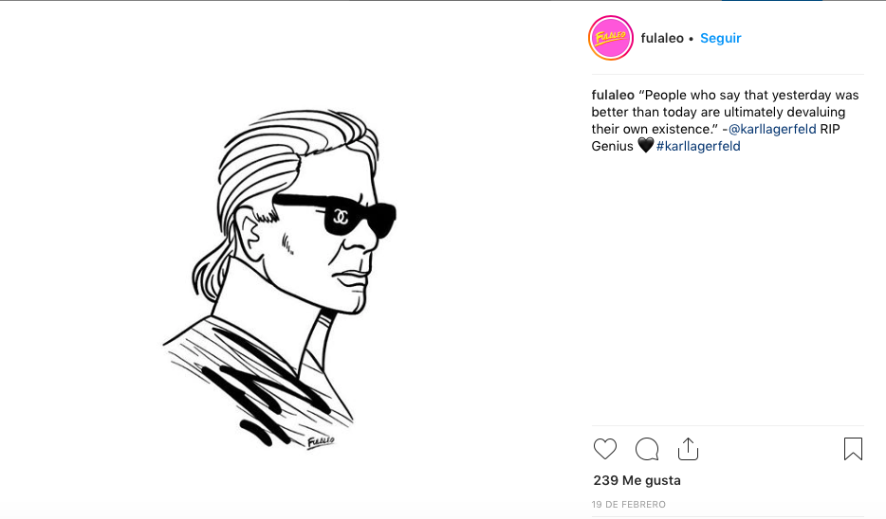Open the #karllagerfeld hashtag link

[x=698, y=147]
